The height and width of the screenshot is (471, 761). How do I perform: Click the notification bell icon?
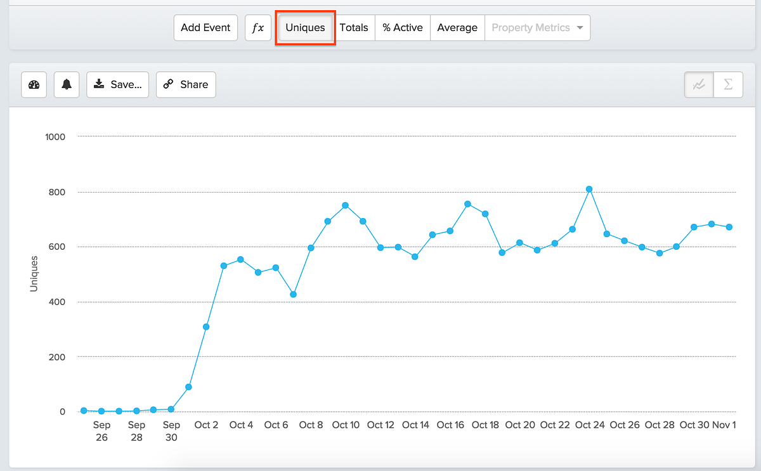pyautogui.click(x=67, y=84)
